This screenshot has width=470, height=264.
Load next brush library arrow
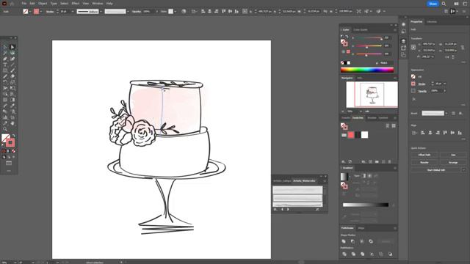(288, 210)
